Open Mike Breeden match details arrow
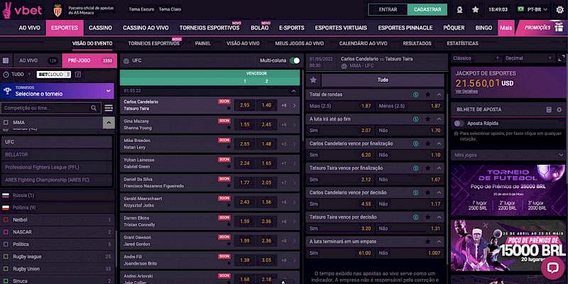Screen dimensions: 568x284 [x=294, y=144]
